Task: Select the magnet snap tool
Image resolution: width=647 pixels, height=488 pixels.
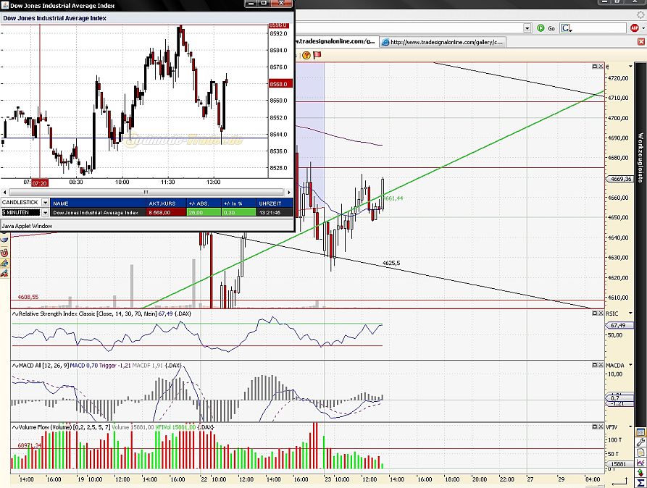Action: click(x=7, y=251)
